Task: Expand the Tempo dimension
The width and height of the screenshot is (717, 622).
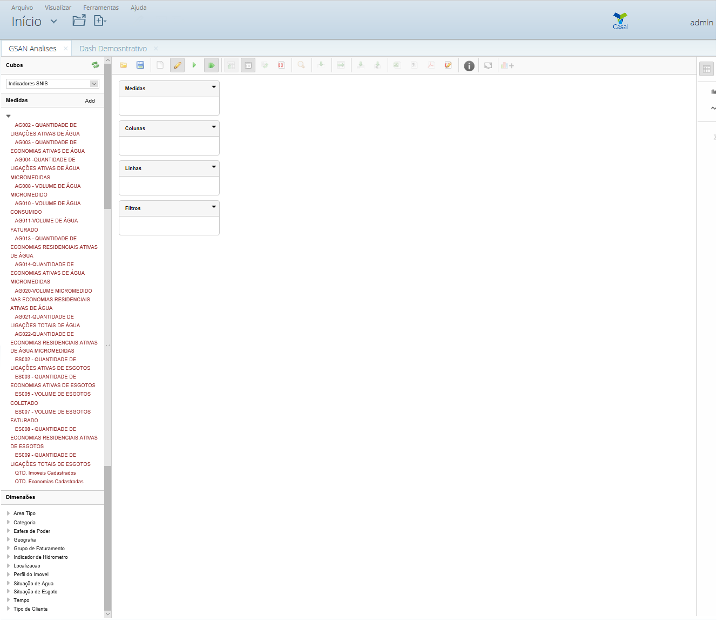Action: pos(22,600)
